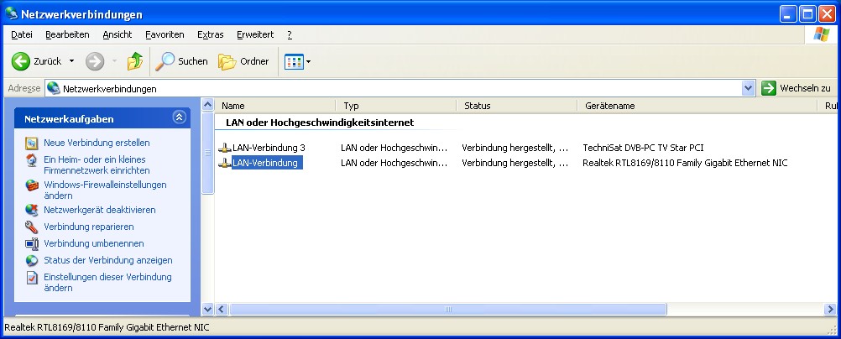Viewport: 841px width, 339px height.
Task: Open the Zurück history dropdown arrow
Action: pos(71,61)
